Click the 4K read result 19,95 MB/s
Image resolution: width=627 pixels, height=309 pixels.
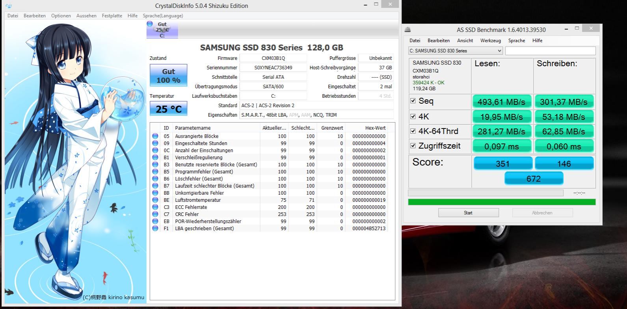502,117
